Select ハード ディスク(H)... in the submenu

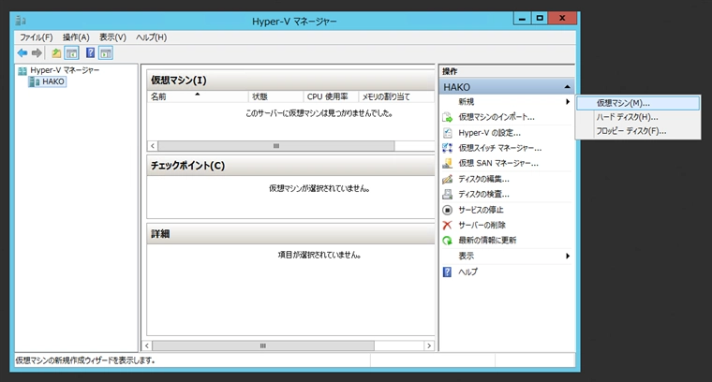[638, 117]
